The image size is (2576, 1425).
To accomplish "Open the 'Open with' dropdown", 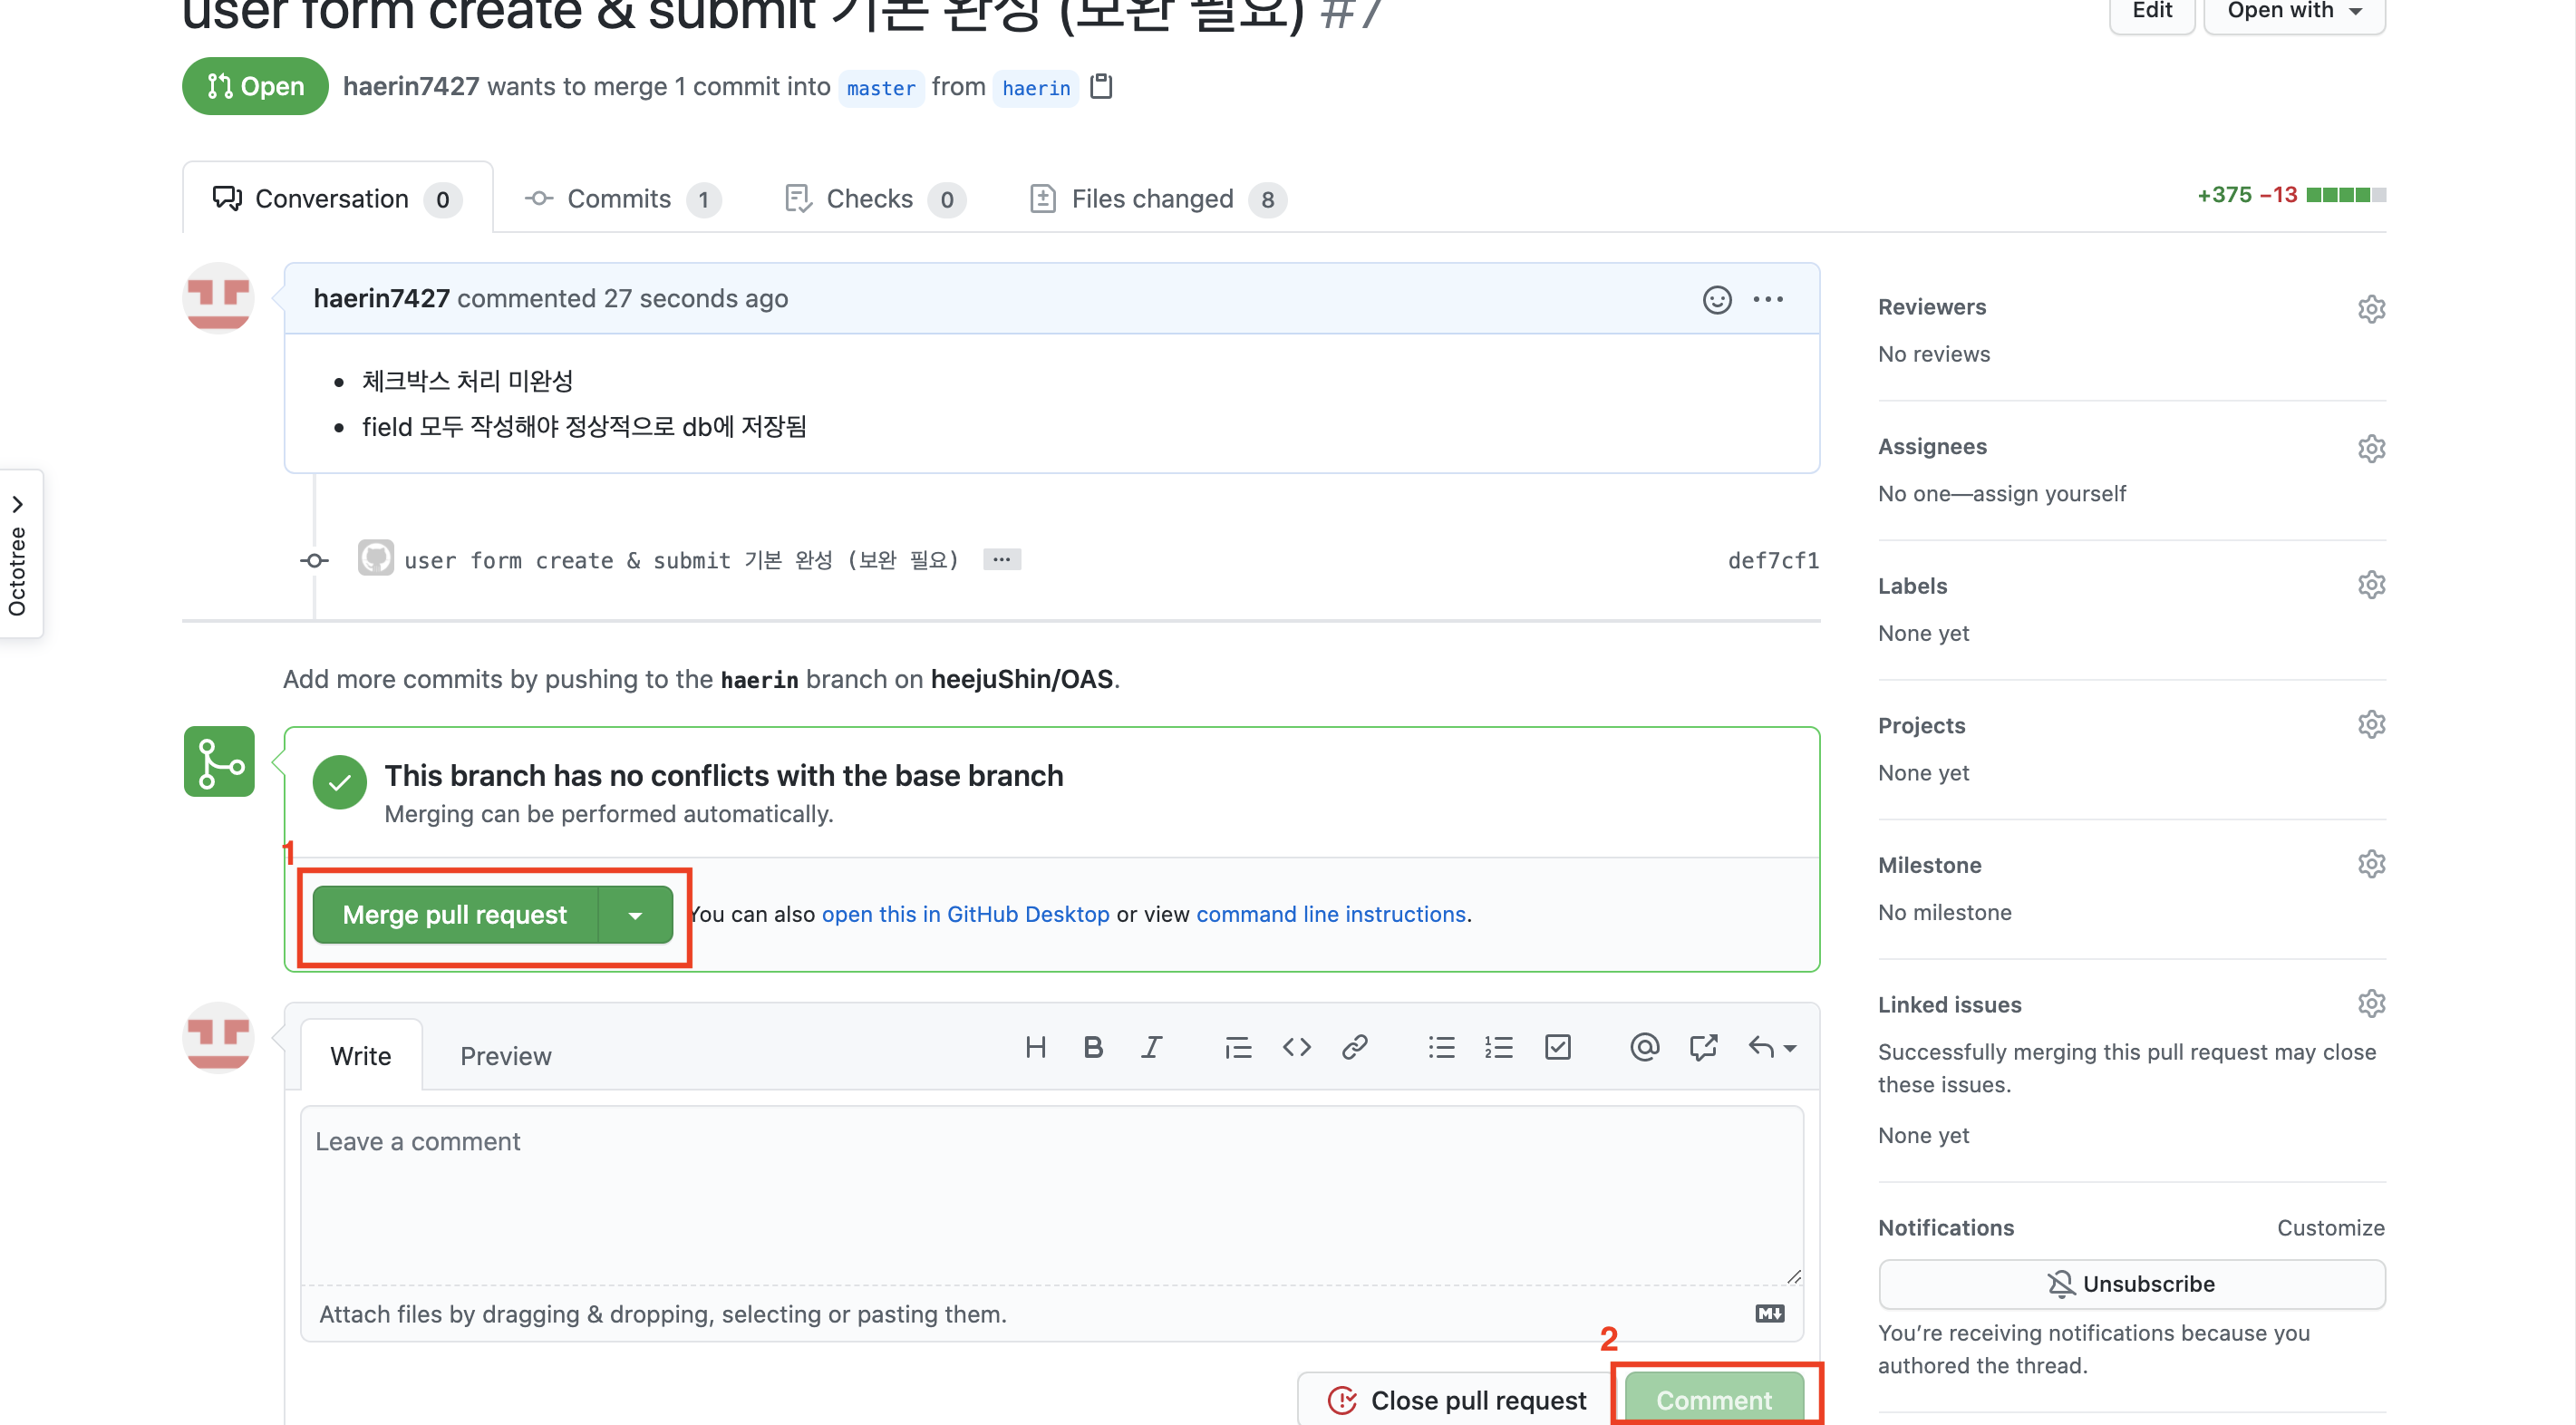I will pos(2294,12).
